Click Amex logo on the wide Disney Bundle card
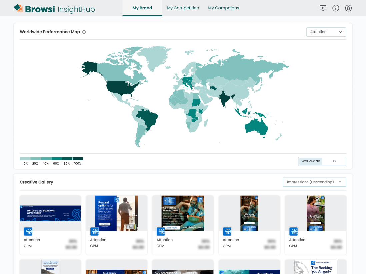 tap(161, 232)
